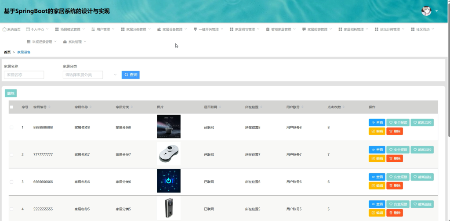Open the 家居设备管理 menu
Image resolution: width=450 pixels, height=221 pixels.
coord(172,29)
